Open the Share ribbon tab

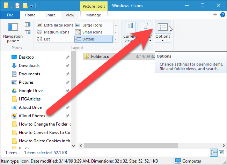pos(50,15)
